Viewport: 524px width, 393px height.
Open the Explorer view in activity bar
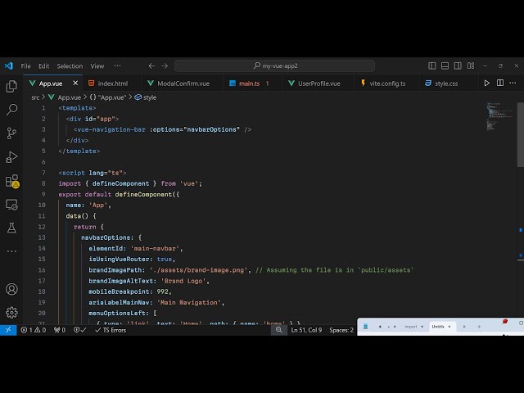[11, 86]
